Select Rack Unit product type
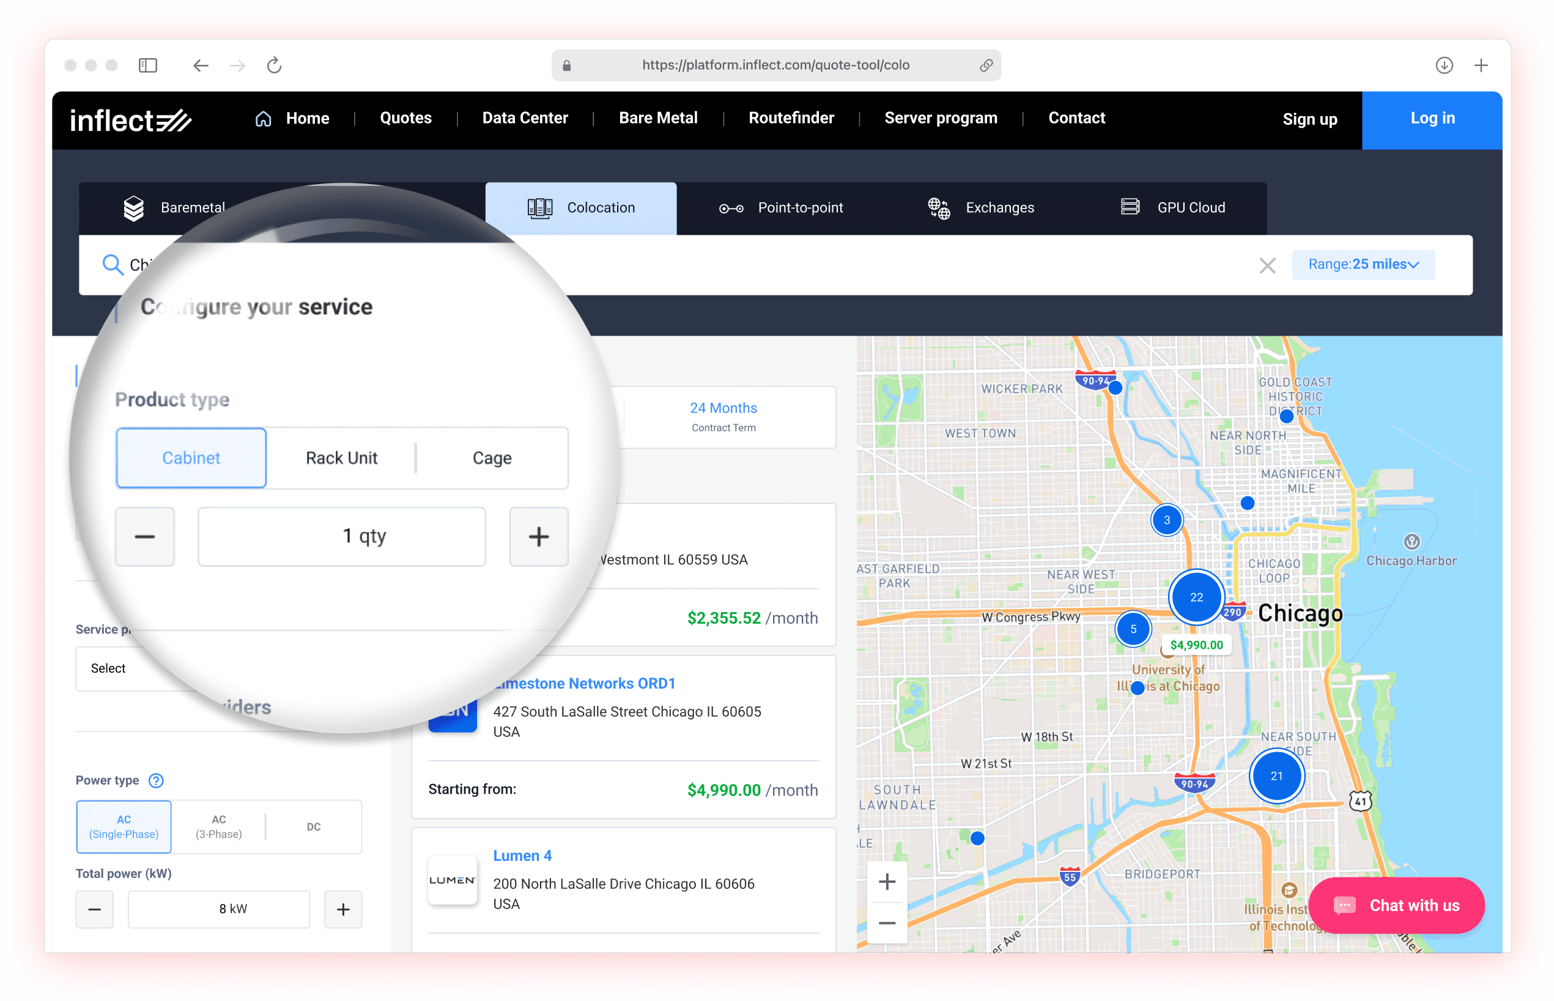The height and width of the screenshot is (1001, 1554). (x=342, y=457)
